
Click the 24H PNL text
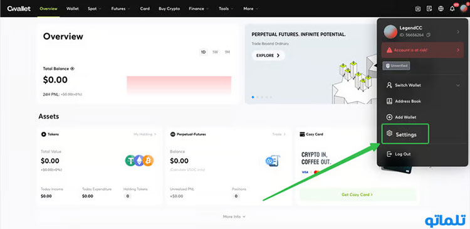click(x=62, y=94)
